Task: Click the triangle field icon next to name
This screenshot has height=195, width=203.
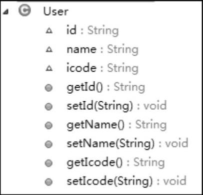Action: pos(49,50)
